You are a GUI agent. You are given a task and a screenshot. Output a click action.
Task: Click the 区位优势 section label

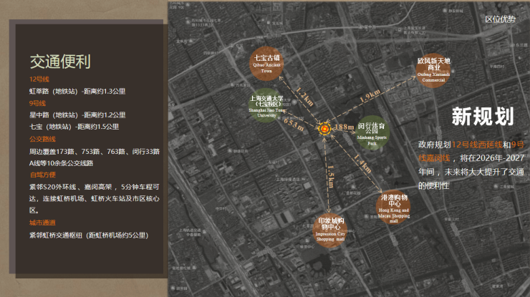[499, 19]
